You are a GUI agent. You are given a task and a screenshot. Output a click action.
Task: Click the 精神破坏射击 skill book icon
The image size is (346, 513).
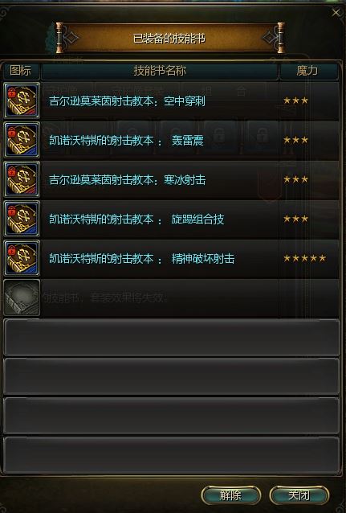(x=22, y=258)
